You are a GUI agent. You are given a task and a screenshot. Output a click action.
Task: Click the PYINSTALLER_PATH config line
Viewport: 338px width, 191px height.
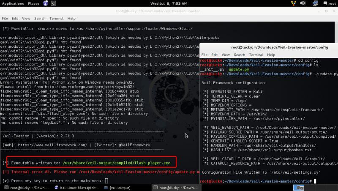(253, 119)
